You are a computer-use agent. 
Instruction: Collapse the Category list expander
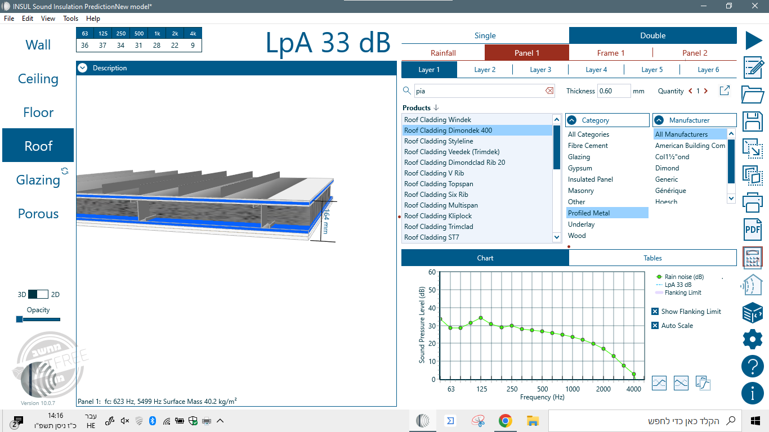(572, 120)
